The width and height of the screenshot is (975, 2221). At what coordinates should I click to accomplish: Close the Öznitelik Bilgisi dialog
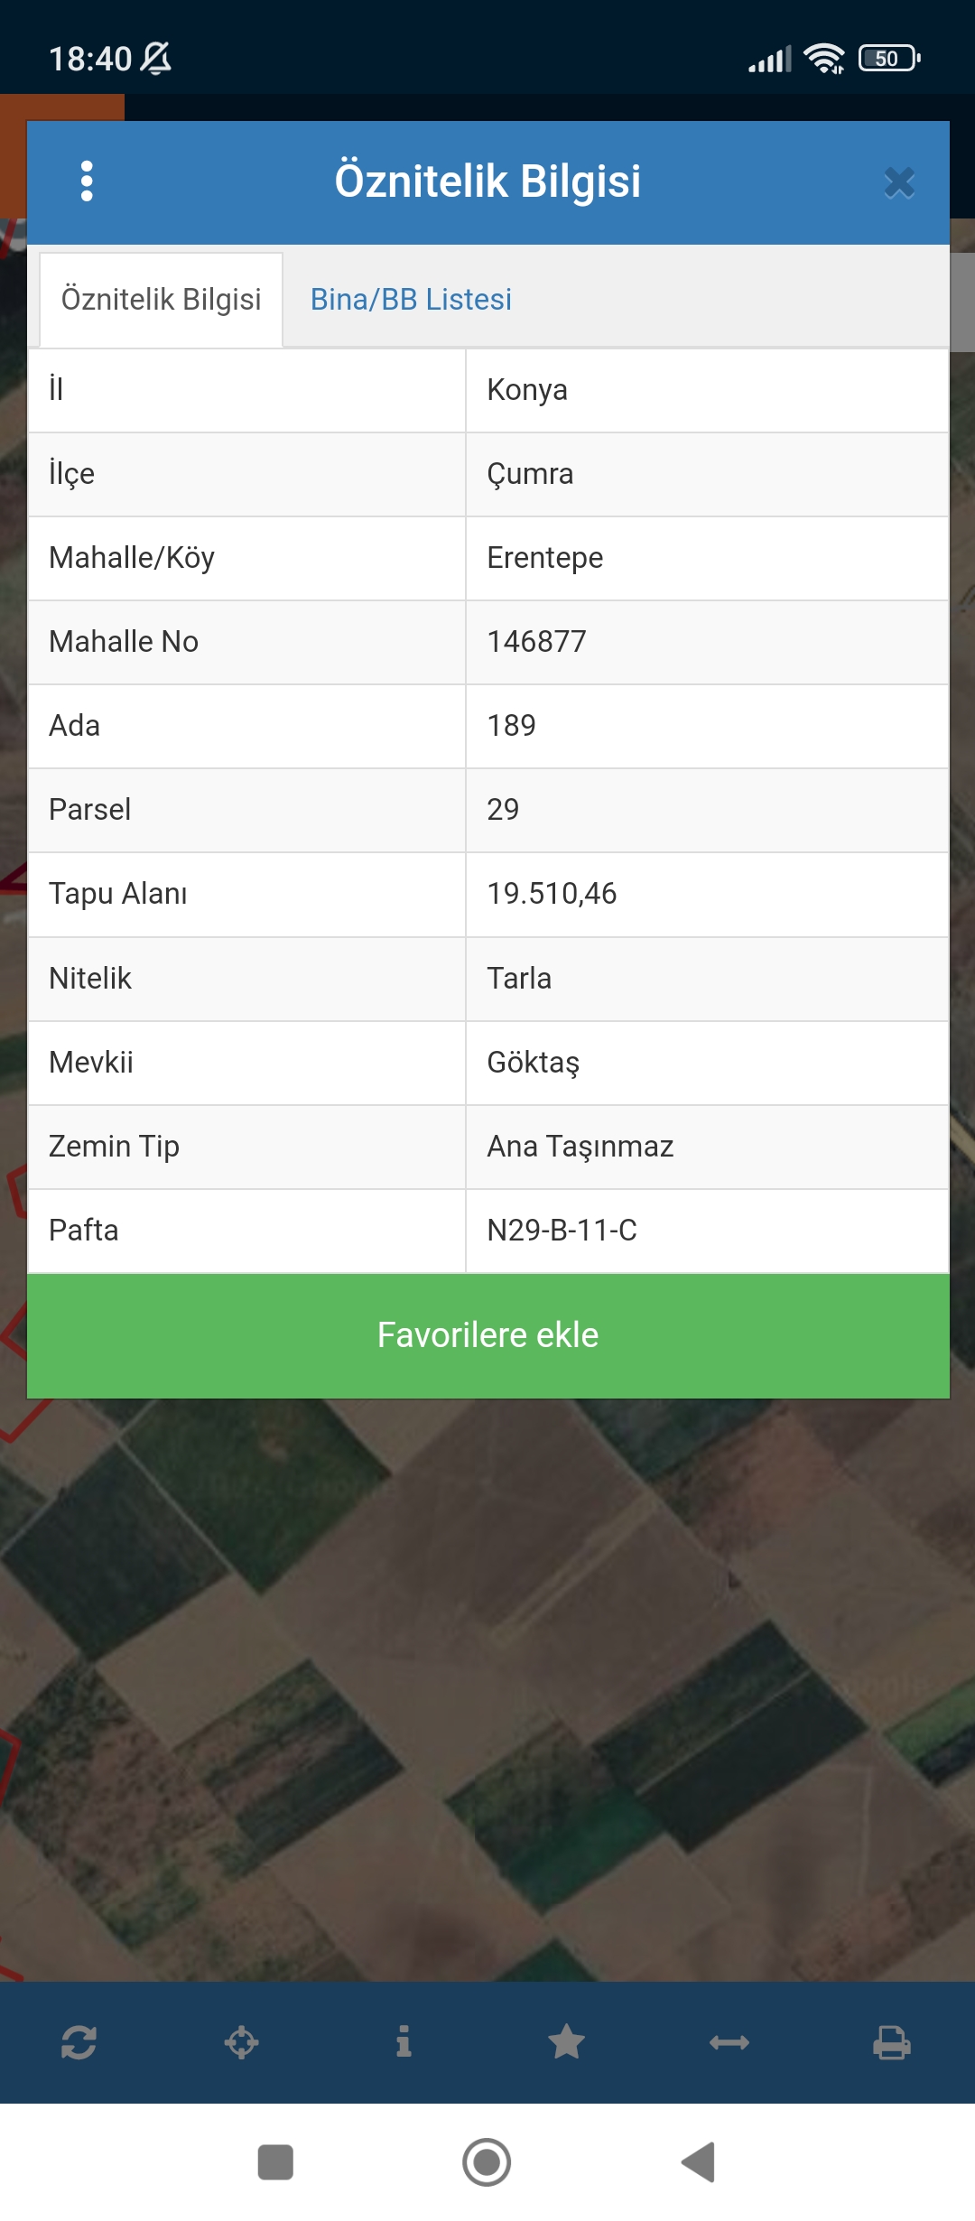(899, 182)
